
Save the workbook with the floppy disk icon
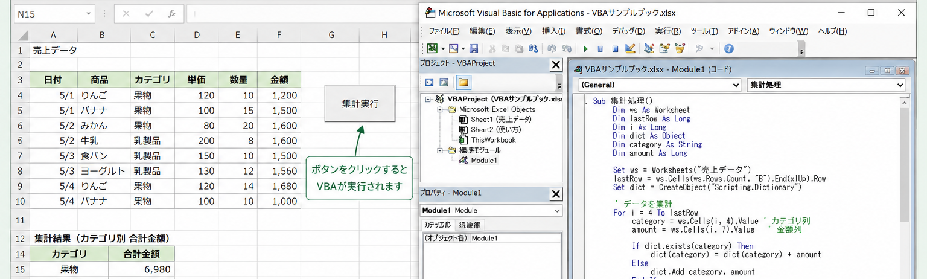(x=474, y=48)
